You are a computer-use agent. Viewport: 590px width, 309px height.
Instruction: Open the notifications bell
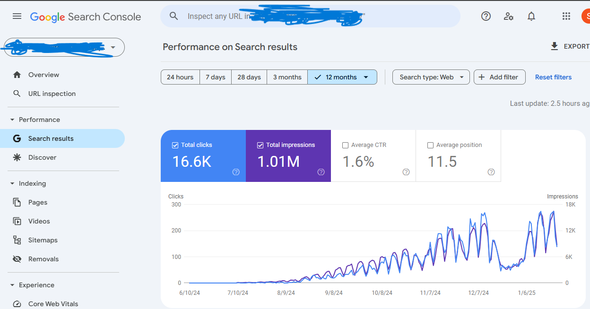(531, 16)
